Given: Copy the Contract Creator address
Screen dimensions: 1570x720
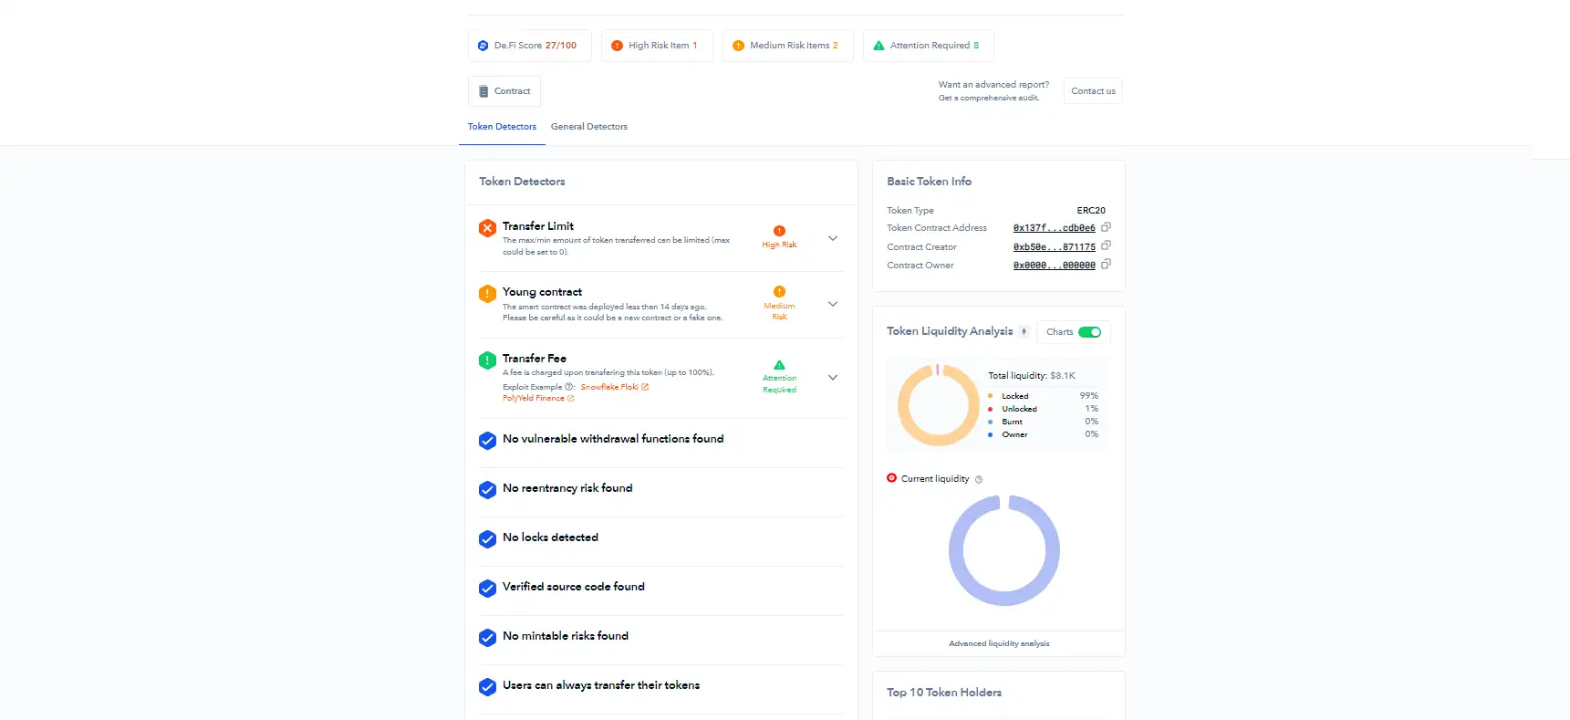Looking at the screenshot, I should pyautogui.click(x=1106, y=245).
